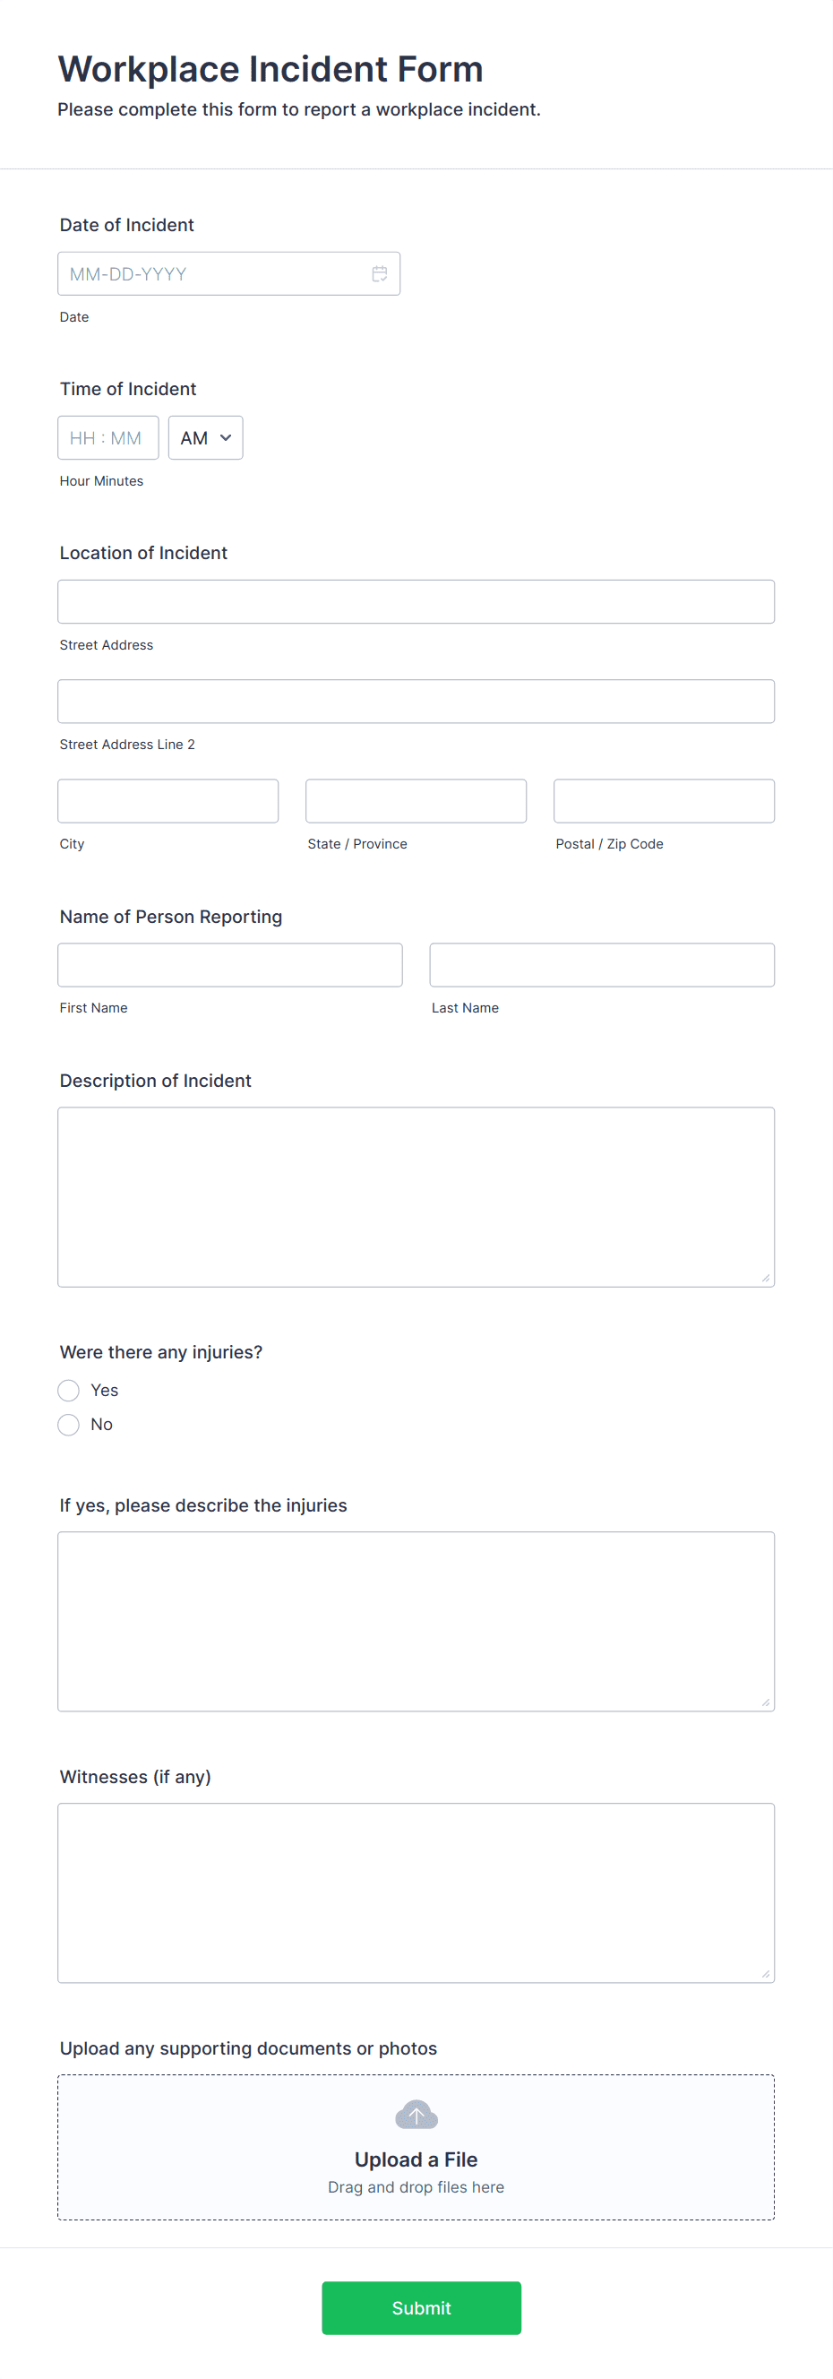Screen dimensions: 833x2379
Task: Click the City input box
Action: coord(167,801)
